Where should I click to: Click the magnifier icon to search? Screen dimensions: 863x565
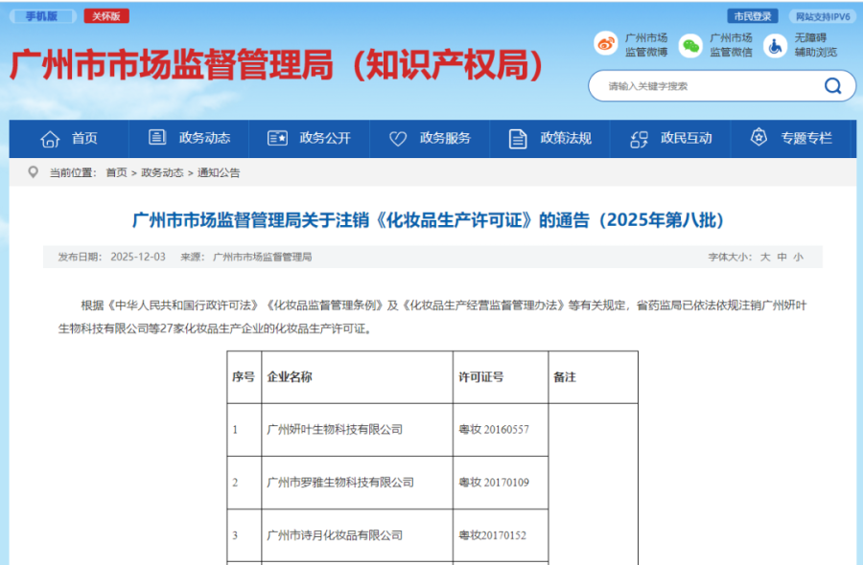(833, 85)
